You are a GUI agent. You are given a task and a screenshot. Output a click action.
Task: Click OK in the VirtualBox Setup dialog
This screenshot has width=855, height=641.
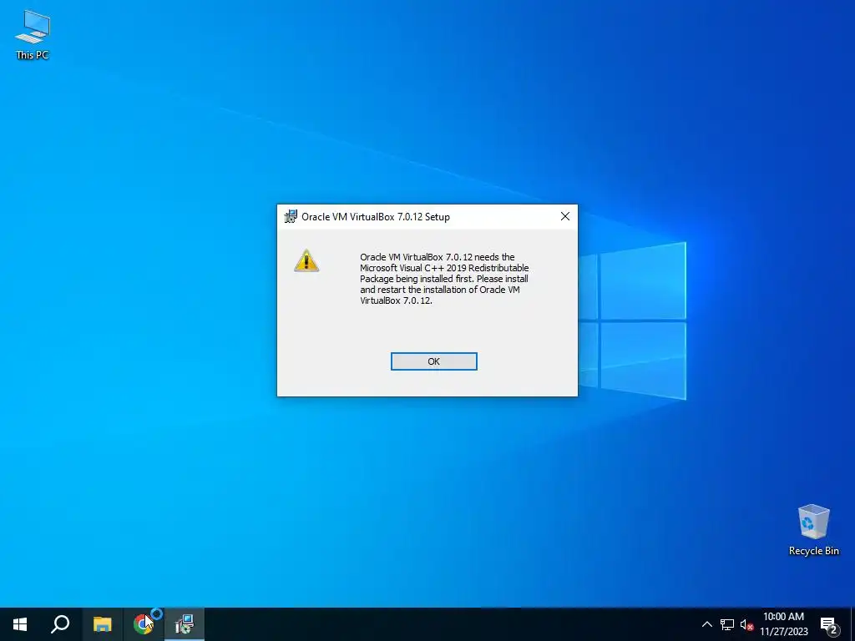pyautogui.click(x=433, y=361)
